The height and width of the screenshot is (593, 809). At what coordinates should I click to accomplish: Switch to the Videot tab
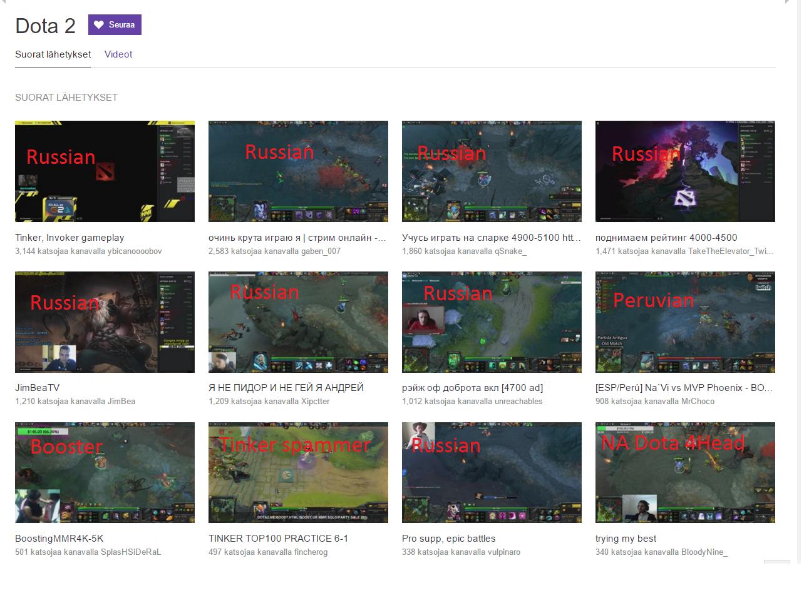[x=118, y=54]
